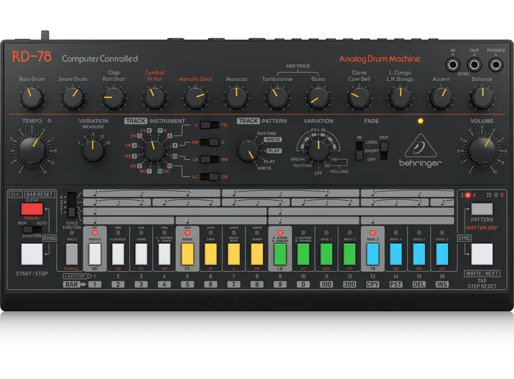Screen dimensions: 514x379
Task: Click the Bass Drum level knob
Action: 32,98
